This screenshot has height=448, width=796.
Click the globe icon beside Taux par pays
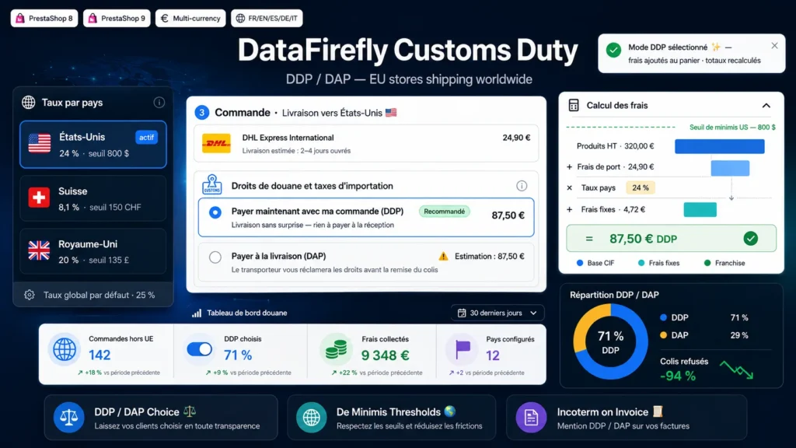29,102
